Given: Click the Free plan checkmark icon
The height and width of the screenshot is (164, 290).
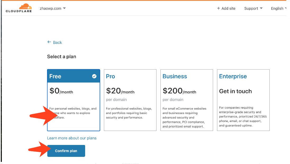Looking at the screenshot, I should coord(94,76).
